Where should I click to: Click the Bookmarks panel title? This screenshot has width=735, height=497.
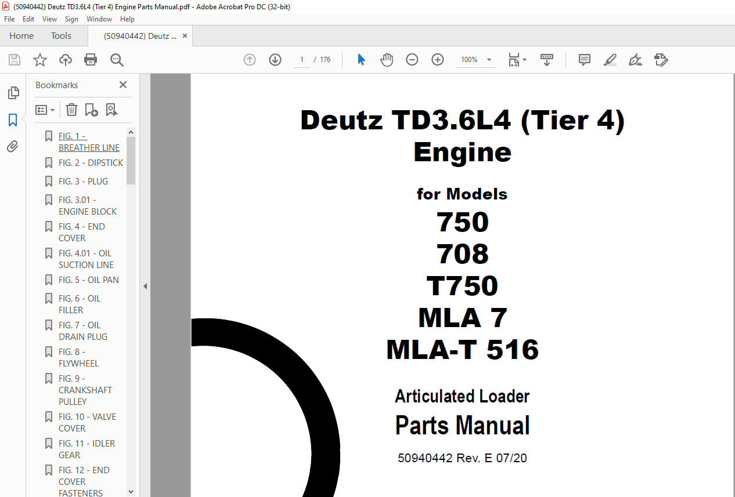click(56, 85)
